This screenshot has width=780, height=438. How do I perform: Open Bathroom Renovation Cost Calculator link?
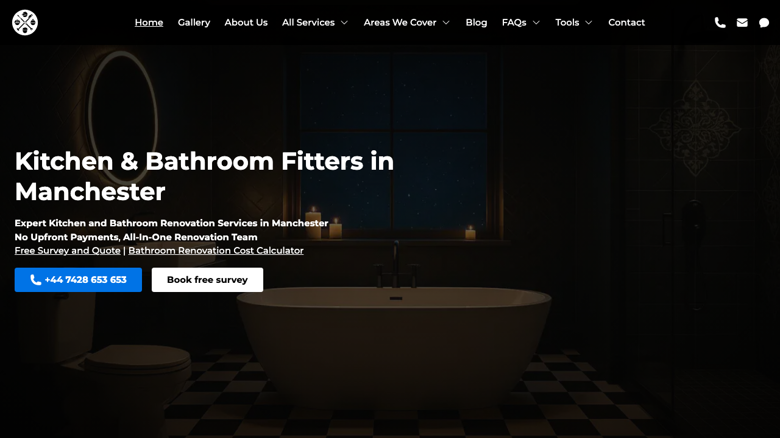(x=216, y=251)
